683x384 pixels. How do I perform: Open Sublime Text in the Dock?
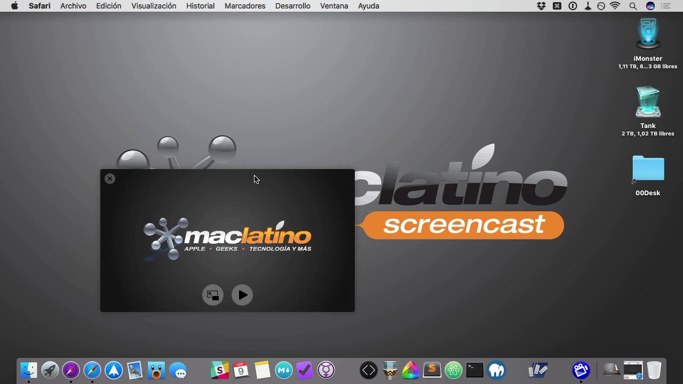pyautogui.click(x=432, y=370)
